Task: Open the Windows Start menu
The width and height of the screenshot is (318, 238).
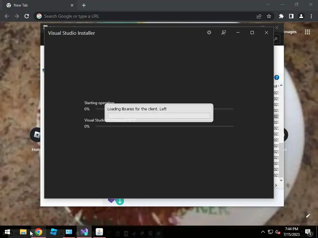Action: [7, 232]
